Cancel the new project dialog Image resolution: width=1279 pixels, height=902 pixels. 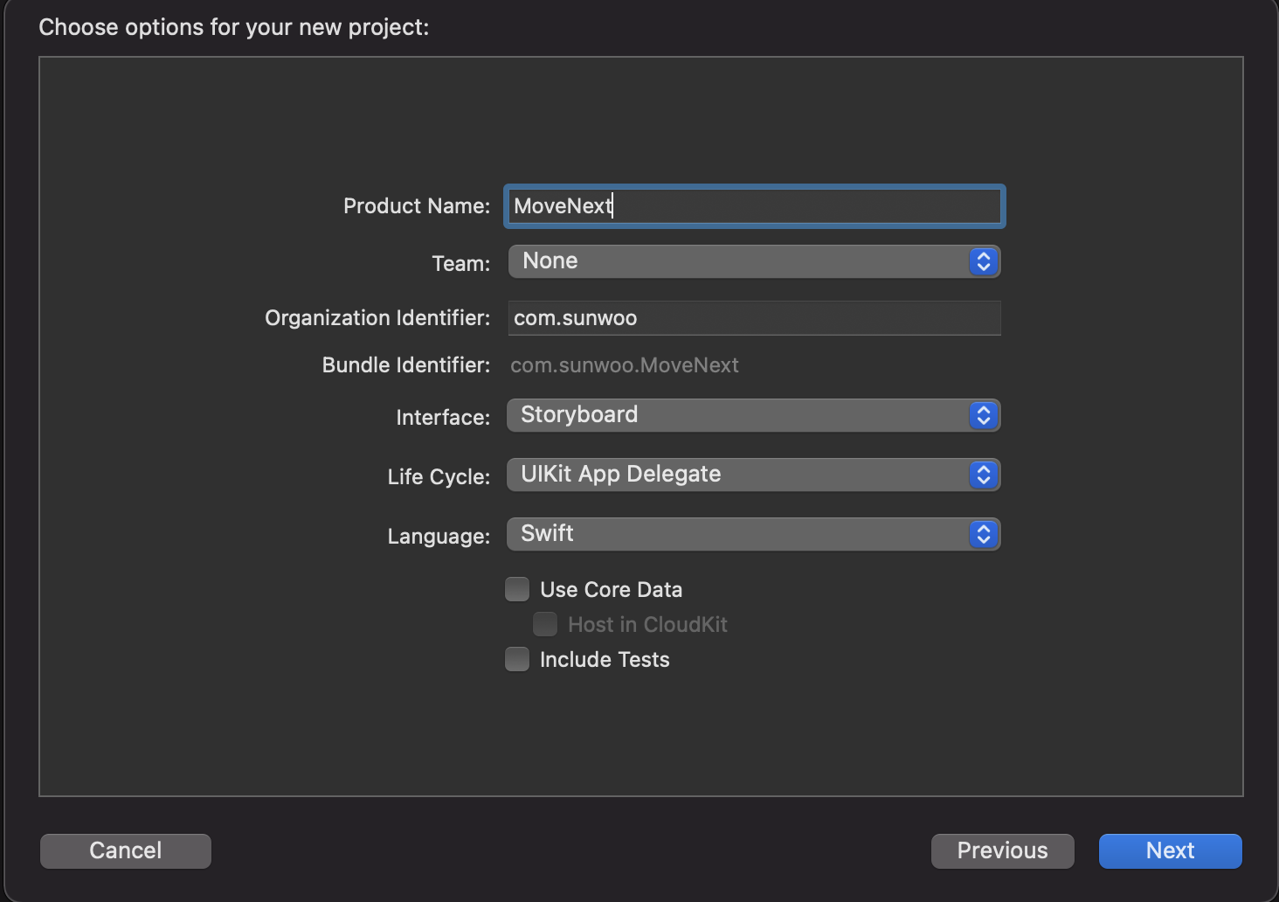tap(126, 850)
